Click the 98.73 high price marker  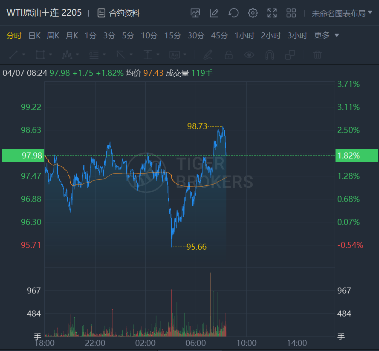[197, 126]
